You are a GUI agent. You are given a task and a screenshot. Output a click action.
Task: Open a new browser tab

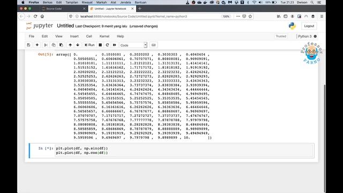click(140, 9)
